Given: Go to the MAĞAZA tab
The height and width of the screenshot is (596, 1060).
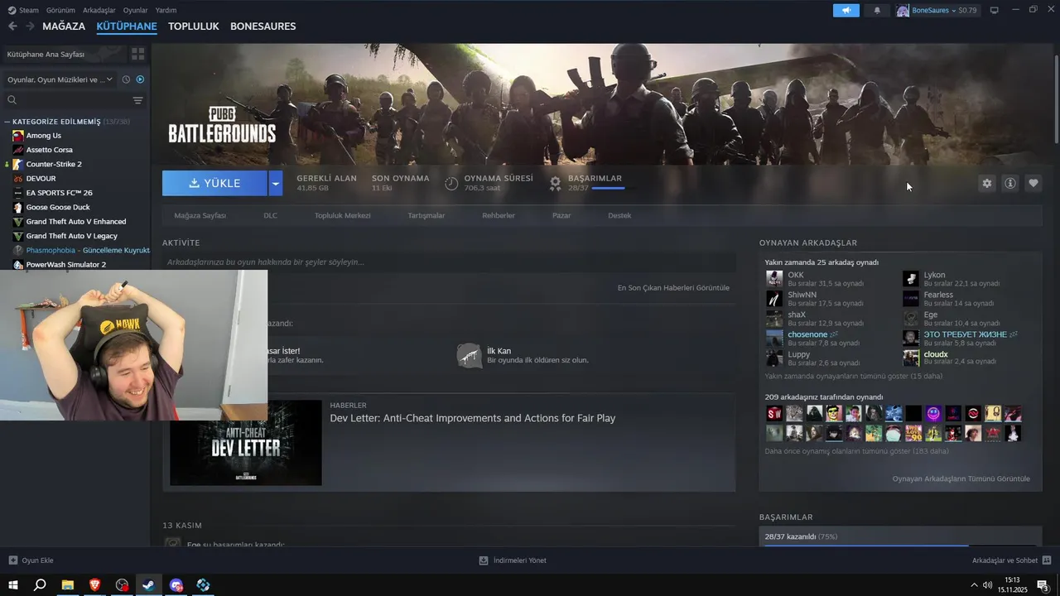Looking at the screenshot, I should 64,26.
